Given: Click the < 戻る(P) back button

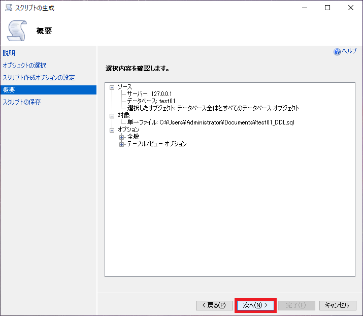Looking at the screenshot, I should click(x=214, y=305).
